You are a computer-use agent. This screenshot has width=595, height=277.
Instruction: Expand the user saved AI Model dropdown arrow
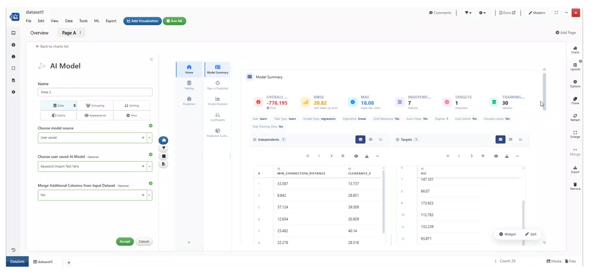point(149,167)
